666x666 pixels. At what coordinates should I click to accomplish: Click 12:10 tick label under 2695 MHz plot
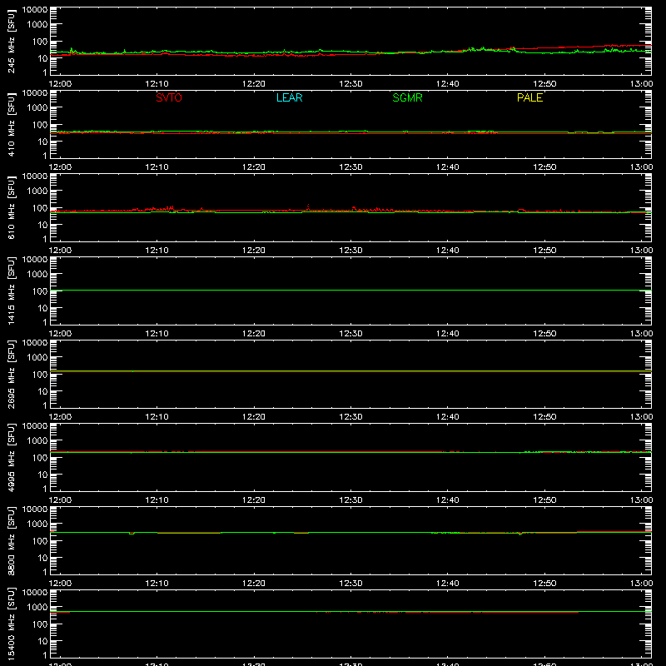[x=157, y=417]
